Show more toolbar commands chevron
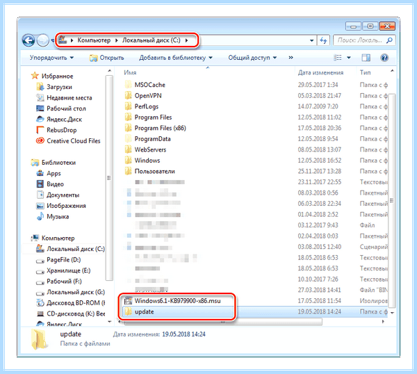 tap(291, 58)
